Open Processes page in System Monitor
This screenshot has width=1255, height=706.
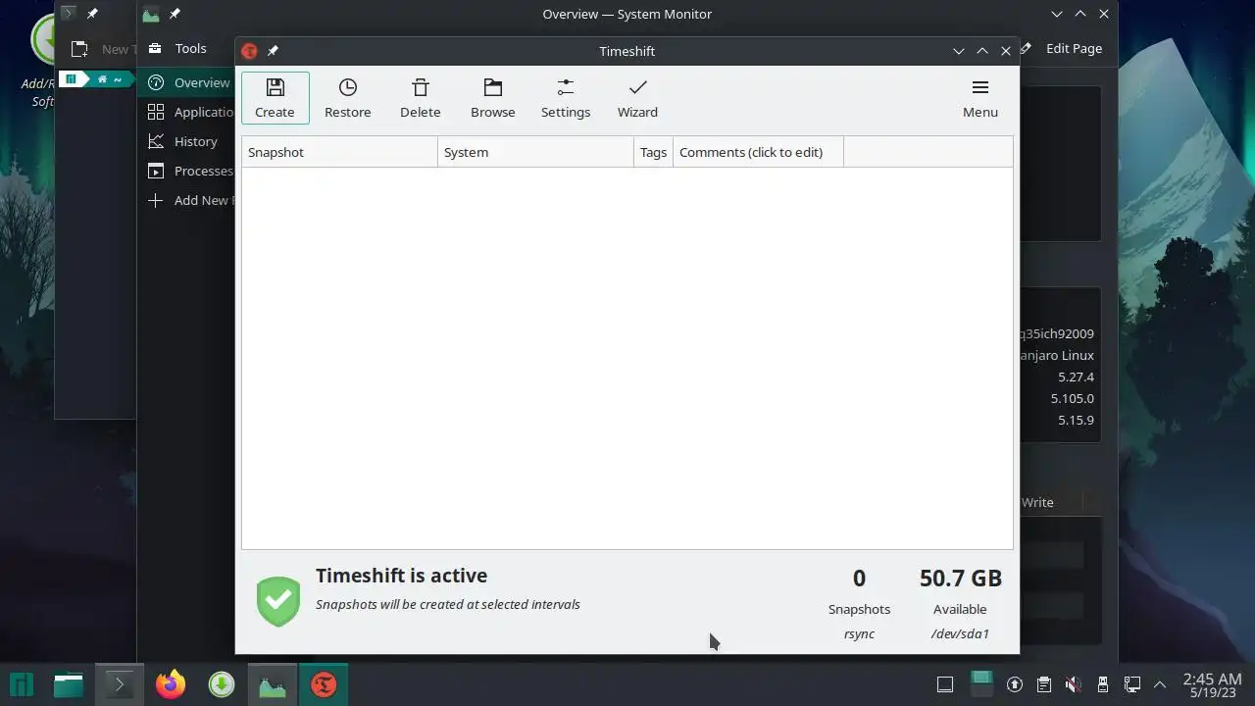pyautogui.click(x=186, y=171)
